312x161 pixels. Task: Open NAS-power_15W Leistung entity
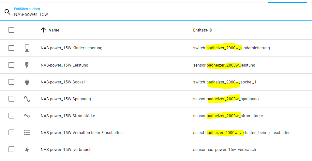coord(64,65)
